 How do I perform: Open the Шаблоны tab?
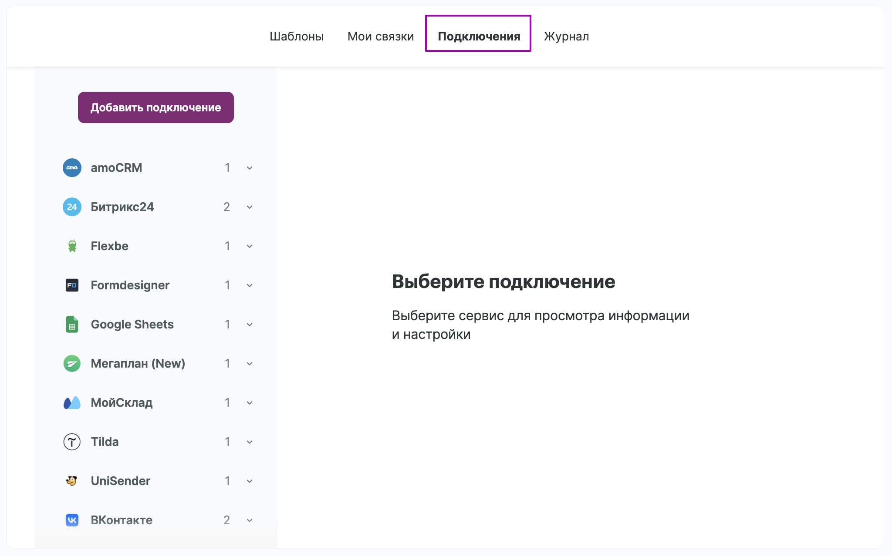click(x=297, y=36)
